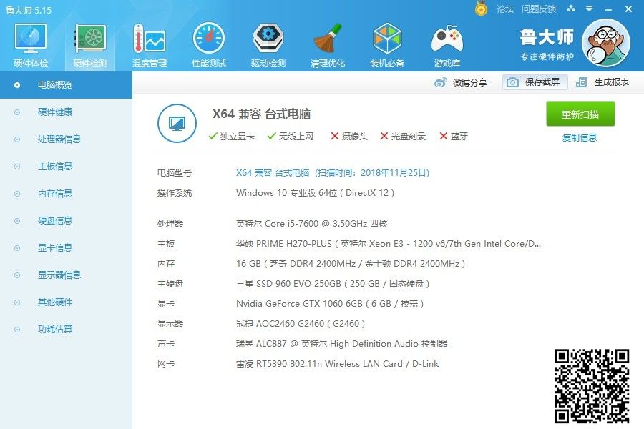Click the 问题反馈 feedback link
Image resolution: width=644 pixels, height=429 pixels.
(538, 9)
